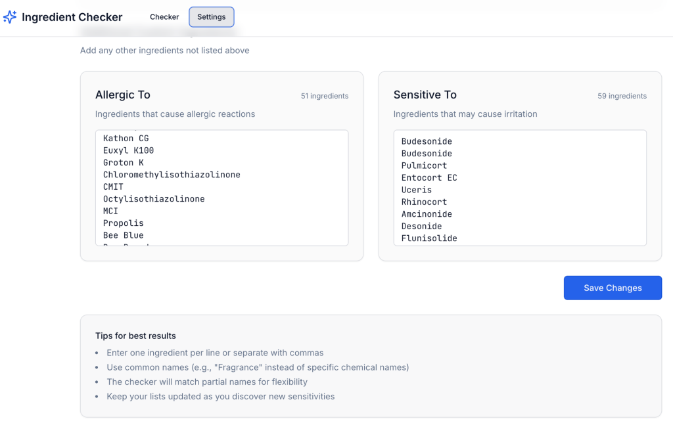The height and width of the screenshot is (423, 673).
Task: Click on Groton K in allergic list
Action: click(x=123, y=163)
